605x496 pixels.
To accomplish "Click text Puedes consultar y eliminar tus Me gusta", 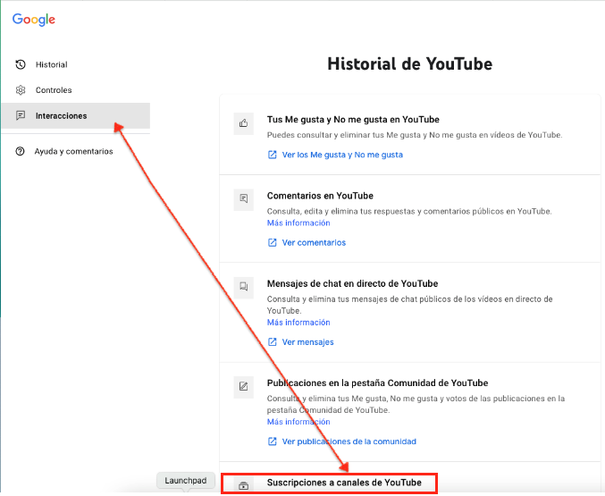I will tap(415, 135).
